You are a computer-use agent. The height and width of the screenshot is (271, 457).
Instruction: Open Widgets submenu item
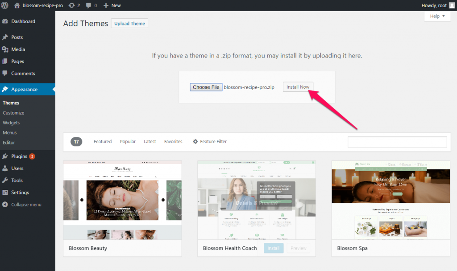tap(11, 123)
